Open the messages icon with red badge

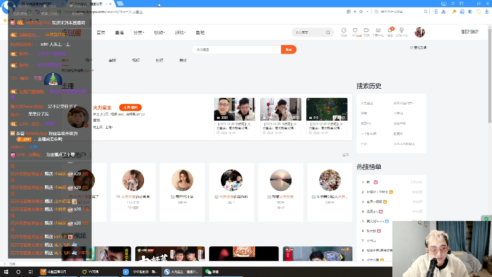click(390, 30)
